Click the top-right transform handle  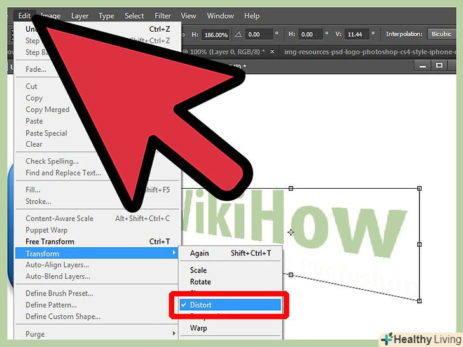click(x=419, y=188)
